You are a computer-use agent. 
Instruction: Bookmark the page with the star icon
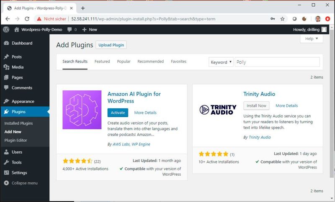[x=282, y=19]
